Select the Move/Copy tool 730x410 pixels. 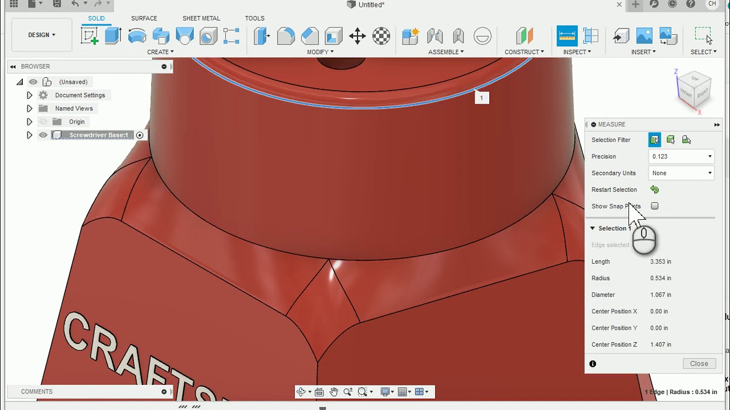click(x=358, y=36)
